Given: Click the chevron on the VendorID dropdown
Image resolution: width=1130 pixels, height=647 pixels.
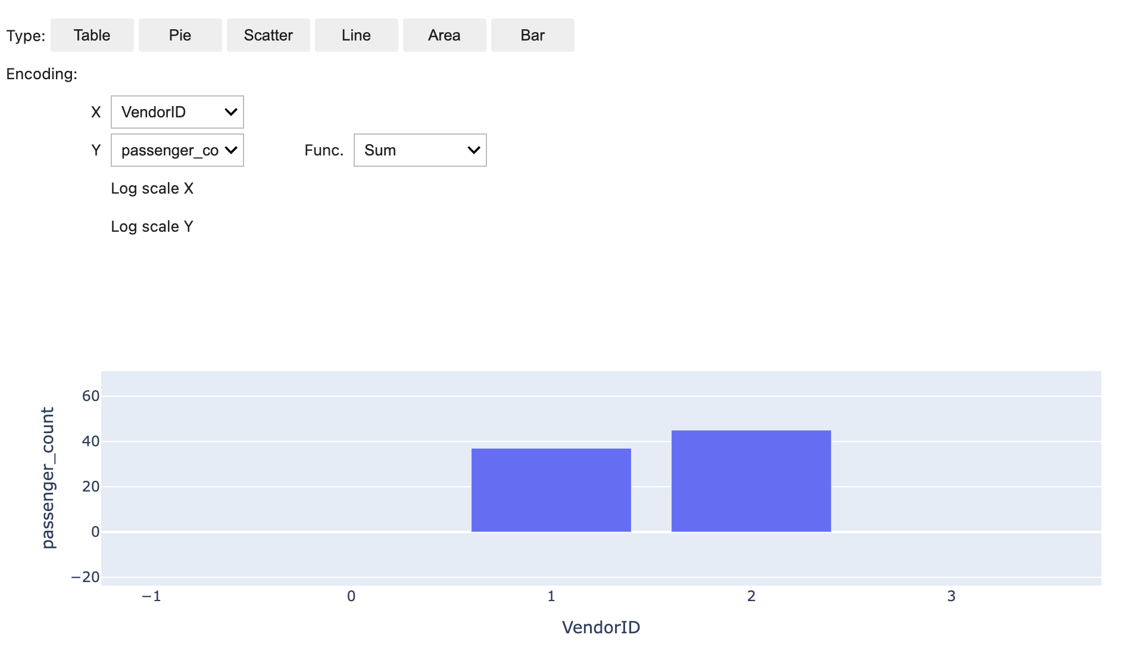Looking at the screenshot, I should (x=230, y=111).
